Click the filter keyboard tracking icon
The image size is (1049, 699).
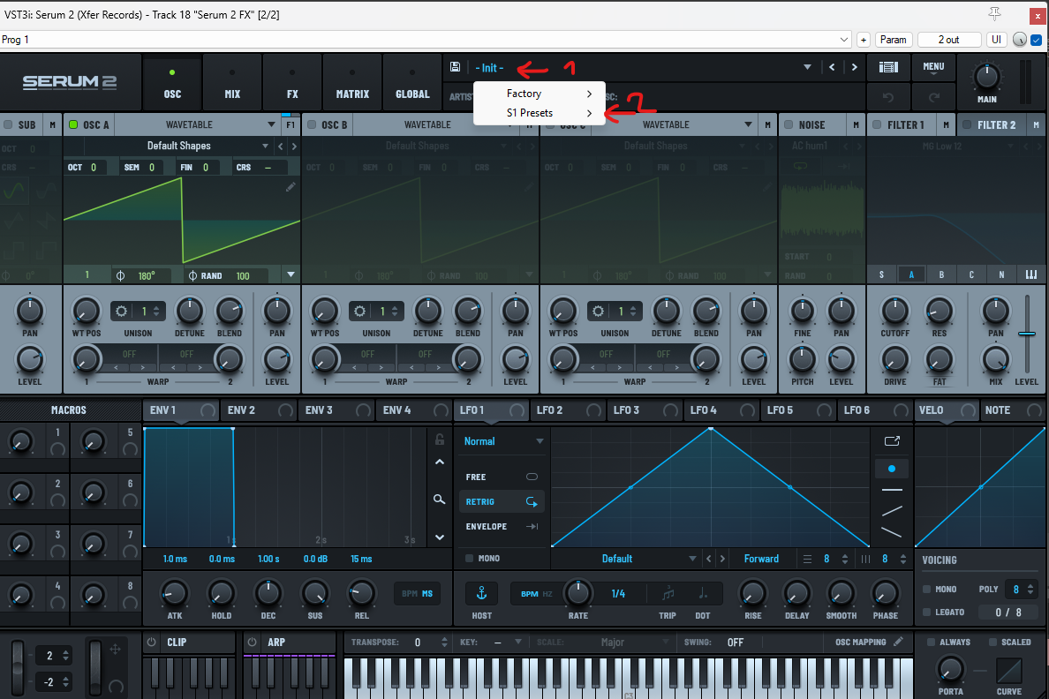click(1031, 274)
